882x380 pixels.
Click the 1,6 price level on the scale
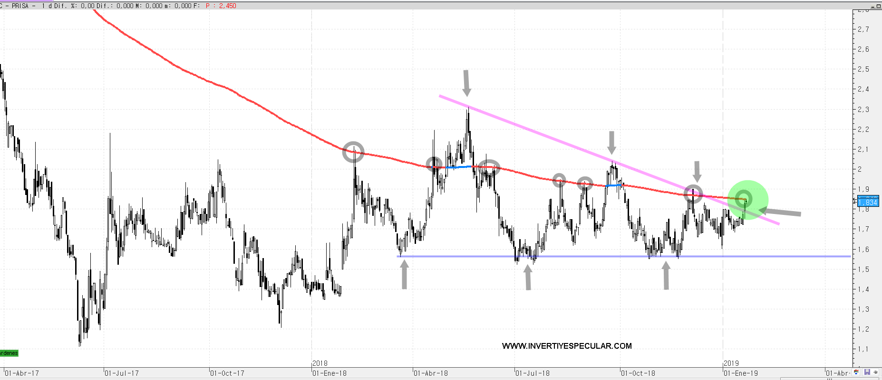point(863,250)
